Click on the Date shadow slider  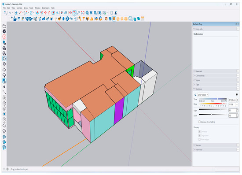click(x=213, y=104)
